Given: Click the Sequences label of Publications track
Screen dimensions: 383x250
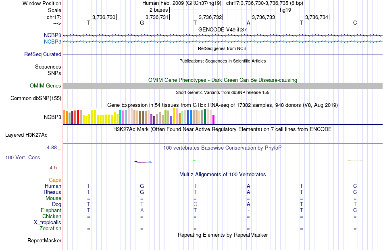Looking at the screenshot, I should coord(48,67).
